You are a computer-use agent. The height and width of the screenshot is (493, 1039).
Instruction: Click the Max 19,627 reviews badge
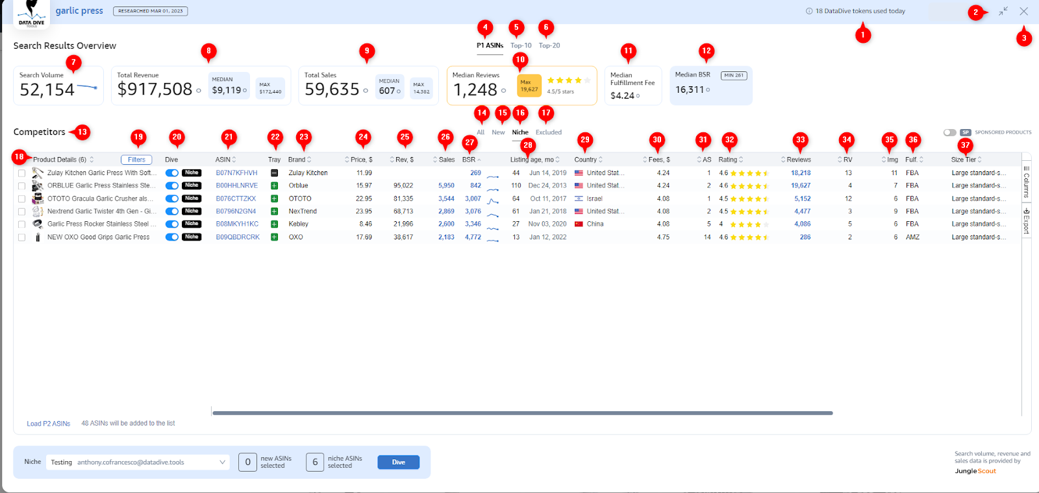tap(529, 86)
